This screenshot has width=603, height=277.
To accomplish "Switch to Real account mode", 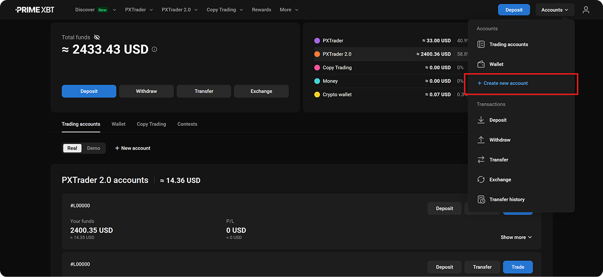I will (x=72, y=148).
